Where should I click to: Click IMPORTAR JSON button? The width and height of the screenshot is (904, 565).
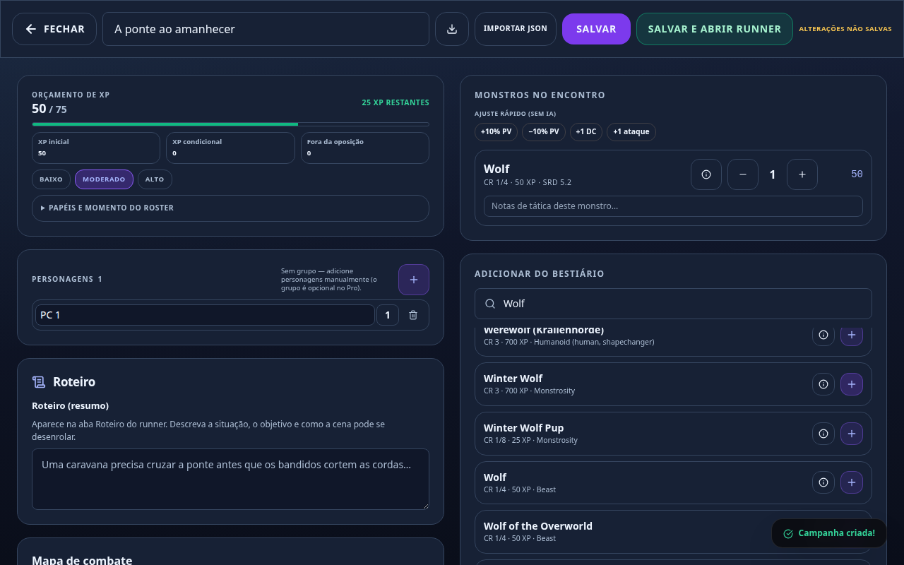point(516,29)
